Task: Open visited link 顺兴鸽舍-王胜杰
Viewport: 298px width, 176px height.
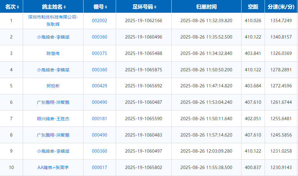Action: click(x=53, y=119)
